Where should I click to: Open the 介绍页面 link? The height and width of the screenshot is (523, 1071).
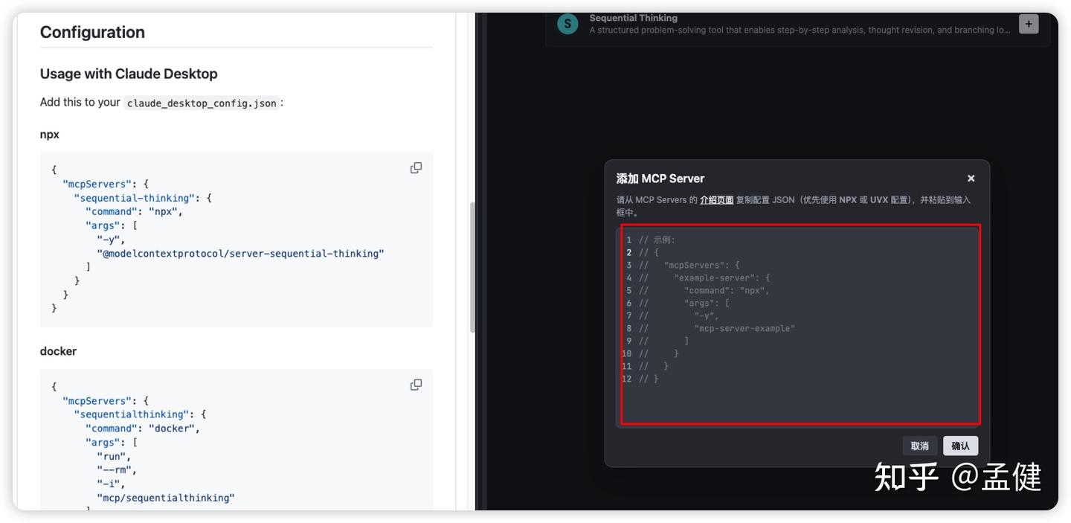point(716,200)
